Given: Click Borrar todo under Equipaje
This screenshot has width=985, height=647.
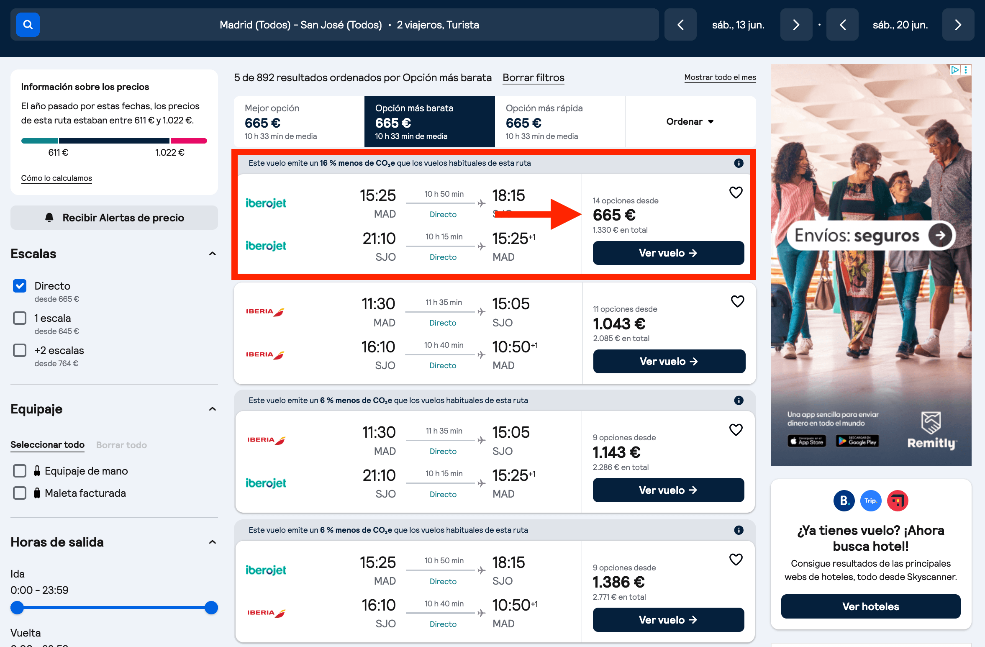Looking at the screenshot, I should tap(121, 445).
